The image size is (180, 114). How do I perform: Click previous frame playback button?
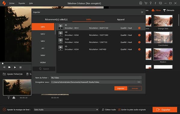point(4,67)
